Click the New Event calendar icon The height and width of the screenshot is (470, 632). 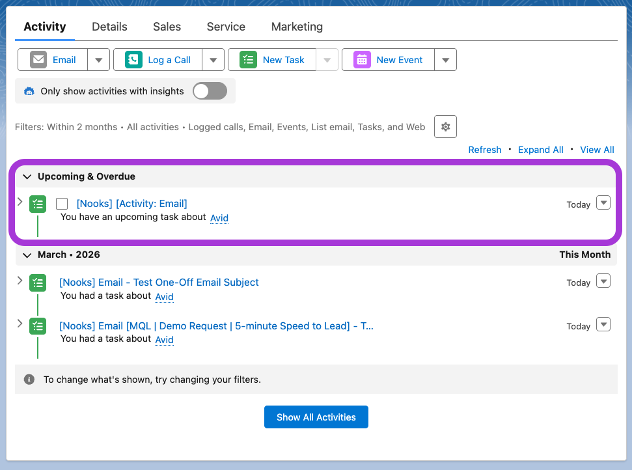pos(362,60)
